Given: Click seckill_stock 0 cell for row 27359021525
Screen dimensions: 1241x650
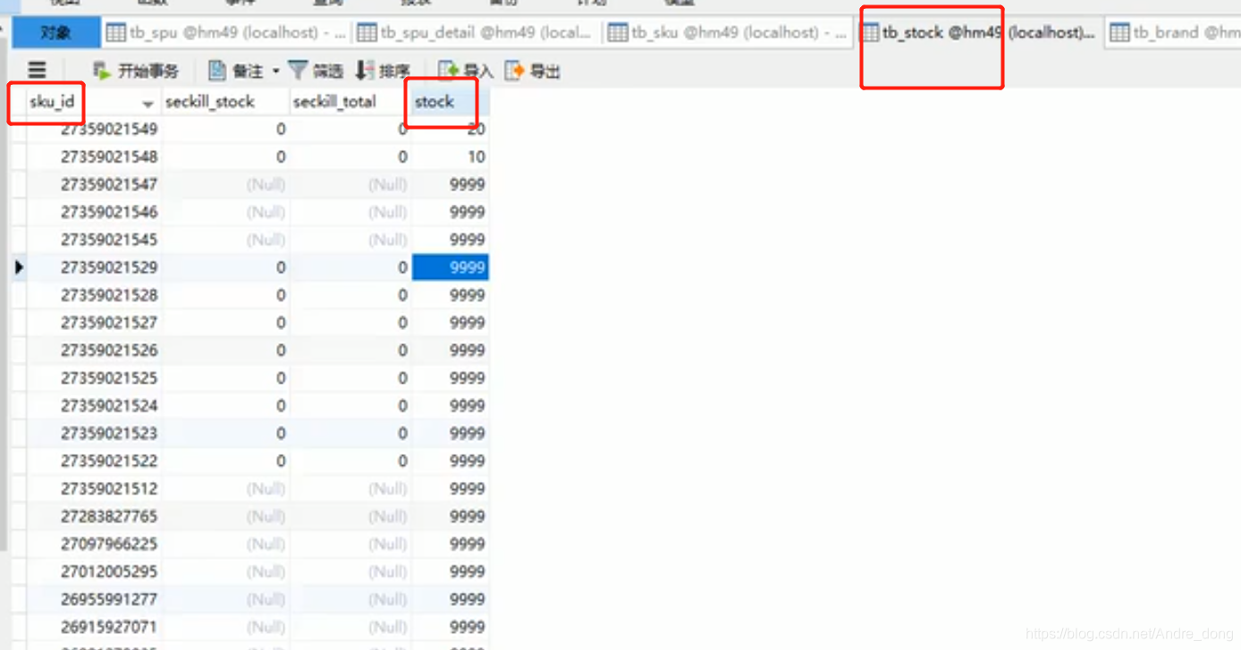Looking at the screenshot, I should (x=225, y=378).
